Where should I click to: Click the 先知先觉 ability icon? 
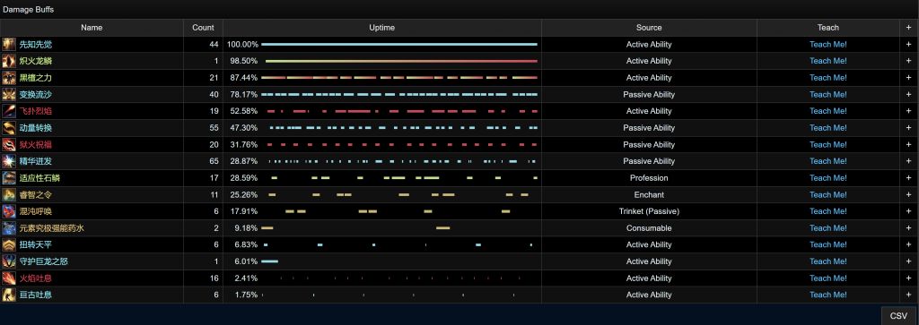pyautogui.click(x=9, y=45)
